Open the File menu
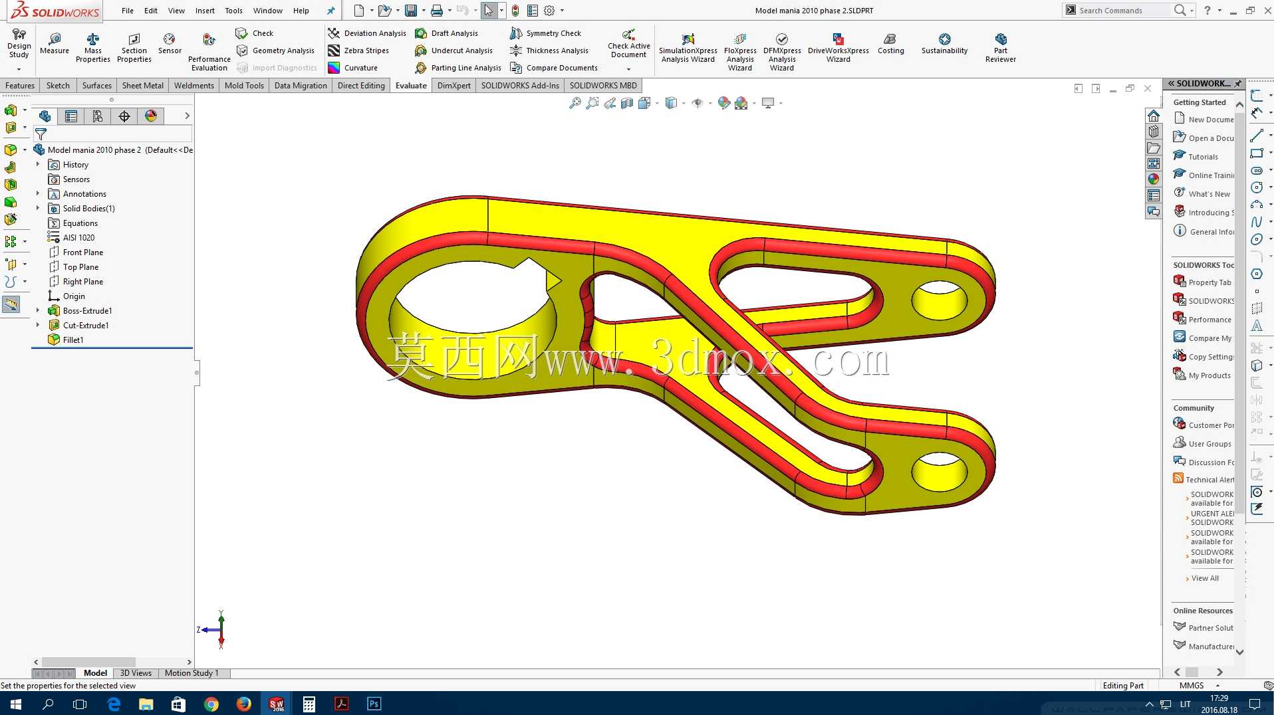 [128, 11]
